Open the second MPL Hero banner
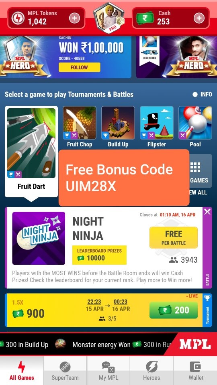This screenshot has height=385, width=217. click(177, 57)
